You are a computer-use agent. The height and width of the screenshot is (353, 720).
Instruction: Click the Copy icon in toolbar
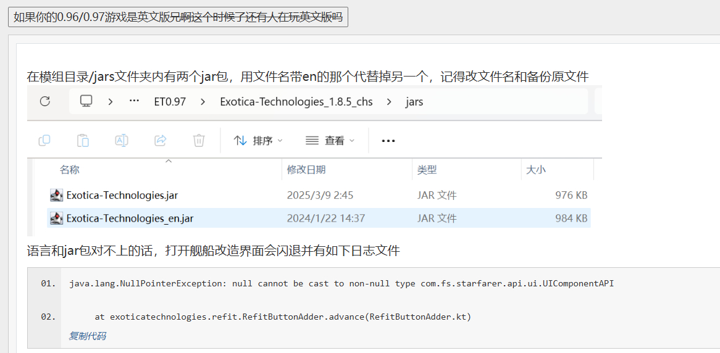pyautogui.click(x=44, y=141)
